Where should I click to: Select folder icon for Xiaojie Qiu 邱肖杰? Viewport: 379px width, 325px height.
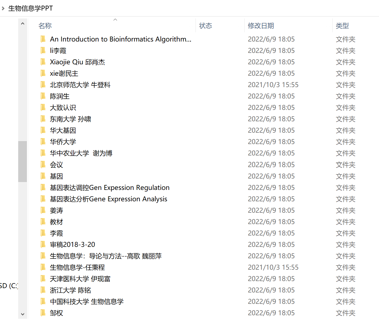(43, 62)
